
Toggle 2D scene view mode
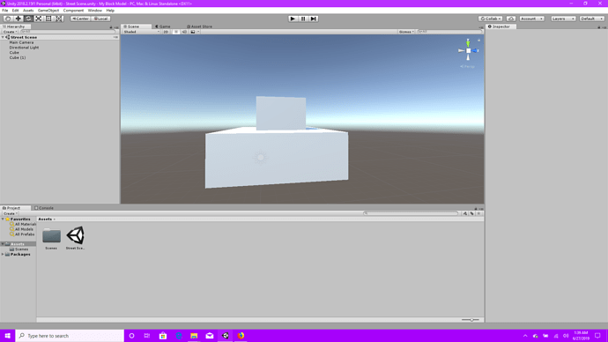click(x=166, y=32)
